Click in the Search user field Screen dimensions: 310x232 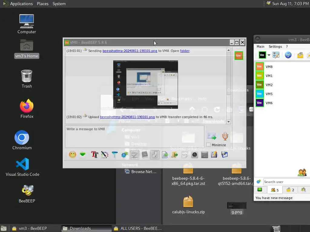[286, 182]
